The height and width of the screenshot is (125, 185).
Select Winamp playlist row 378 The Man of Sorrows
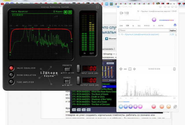point(91,104)
